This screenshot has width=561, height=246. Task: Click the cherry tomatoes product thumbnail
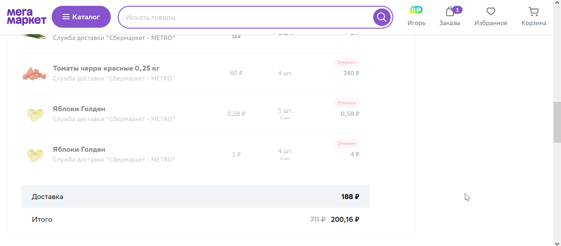click(x=34, y=73)
